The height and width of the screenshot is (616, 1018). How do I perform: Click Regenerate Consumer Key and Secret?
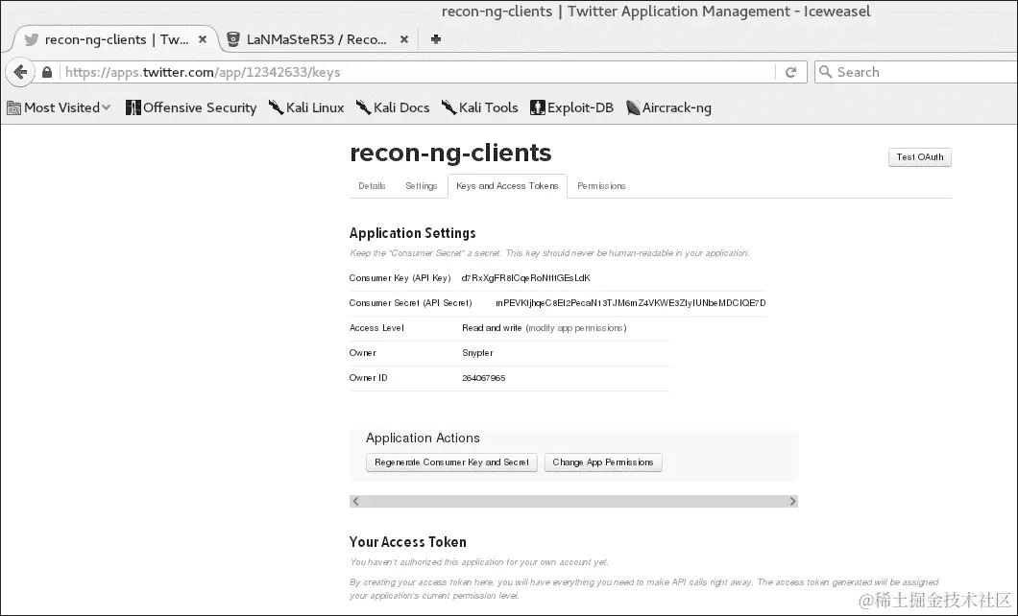[451, 462]
